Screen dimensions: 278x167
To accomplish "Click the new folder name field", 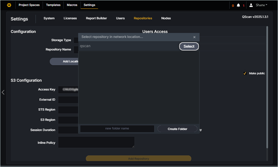I will 117,128.
